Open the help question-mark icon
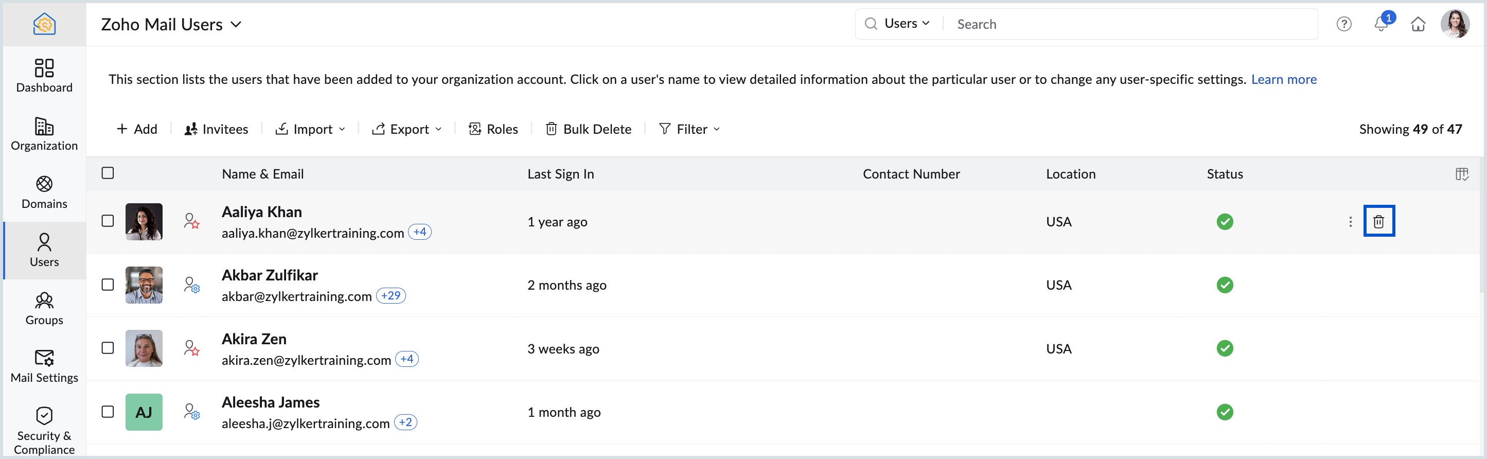This screenshot has height=459, width=1487. pyautogui.click(x=1344, y=24)
